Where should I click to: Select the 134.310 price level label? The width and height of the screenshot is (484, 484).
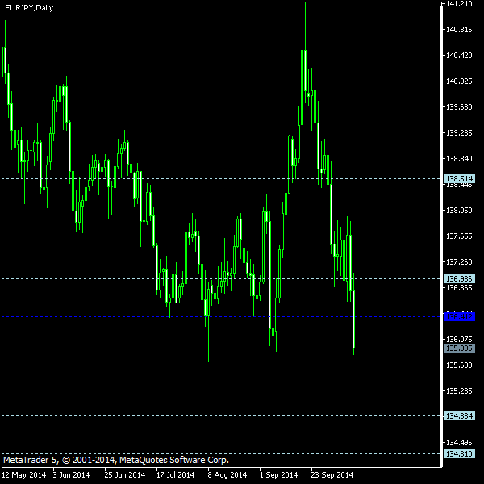[x=459, y=453]
